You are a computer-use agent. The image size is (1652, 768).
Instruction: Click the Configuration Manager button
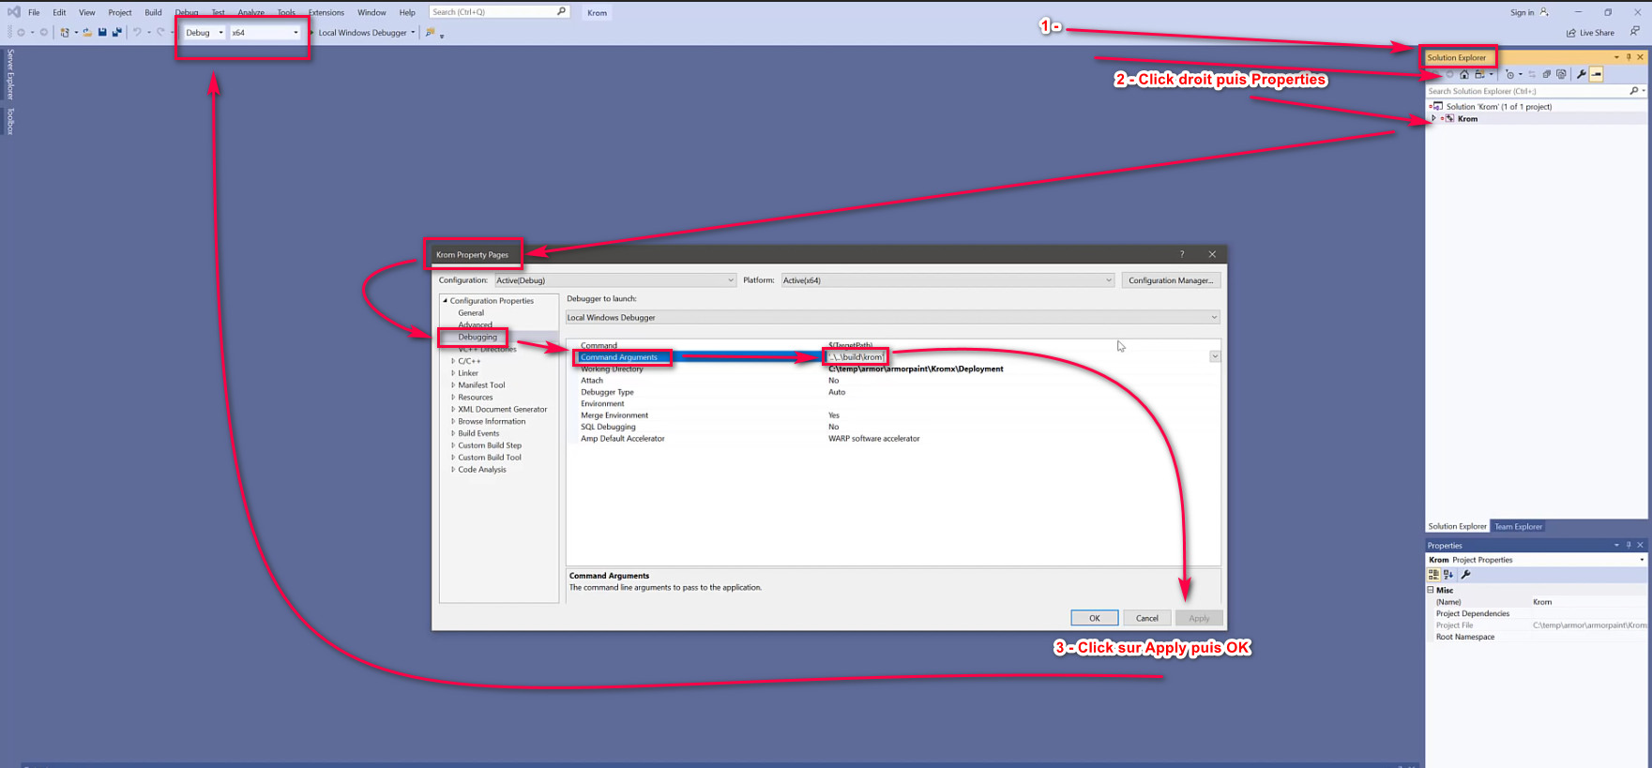point(1171,280)
